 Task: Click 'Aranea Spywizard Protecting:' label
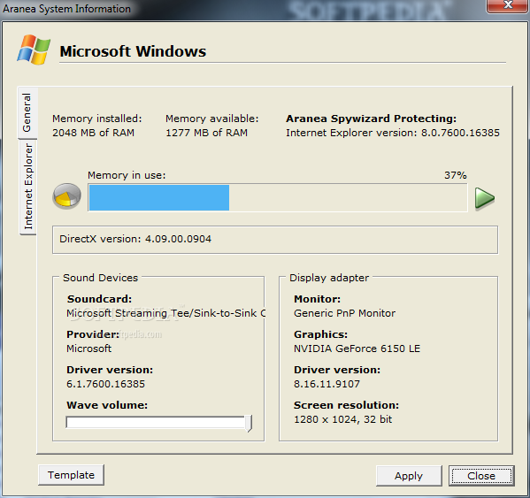371,119
